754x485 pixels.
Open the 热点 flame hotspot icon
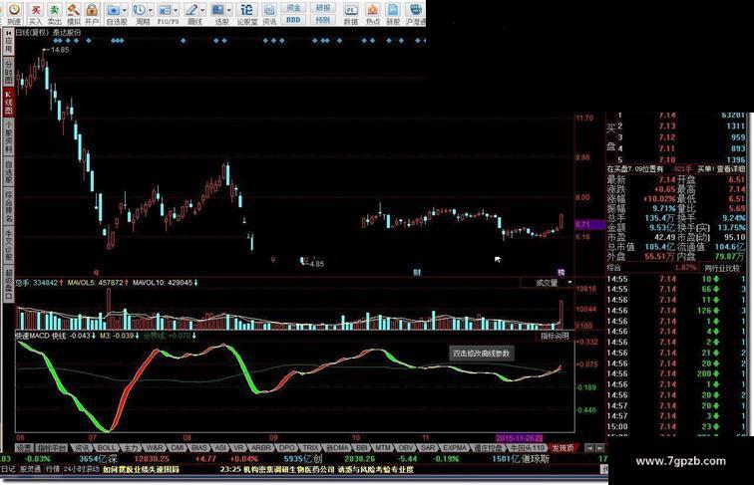[x=372, y=10]
